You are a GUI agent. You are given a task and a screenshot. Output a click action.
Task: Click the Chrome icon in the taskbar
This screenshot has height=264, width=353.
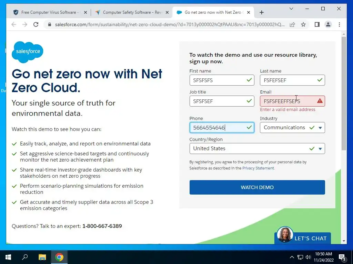pyautogui.click(x=59, y=257)
